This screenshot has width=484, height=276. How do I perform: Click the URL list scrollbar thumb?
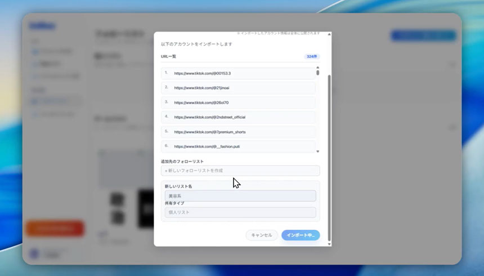317,73
